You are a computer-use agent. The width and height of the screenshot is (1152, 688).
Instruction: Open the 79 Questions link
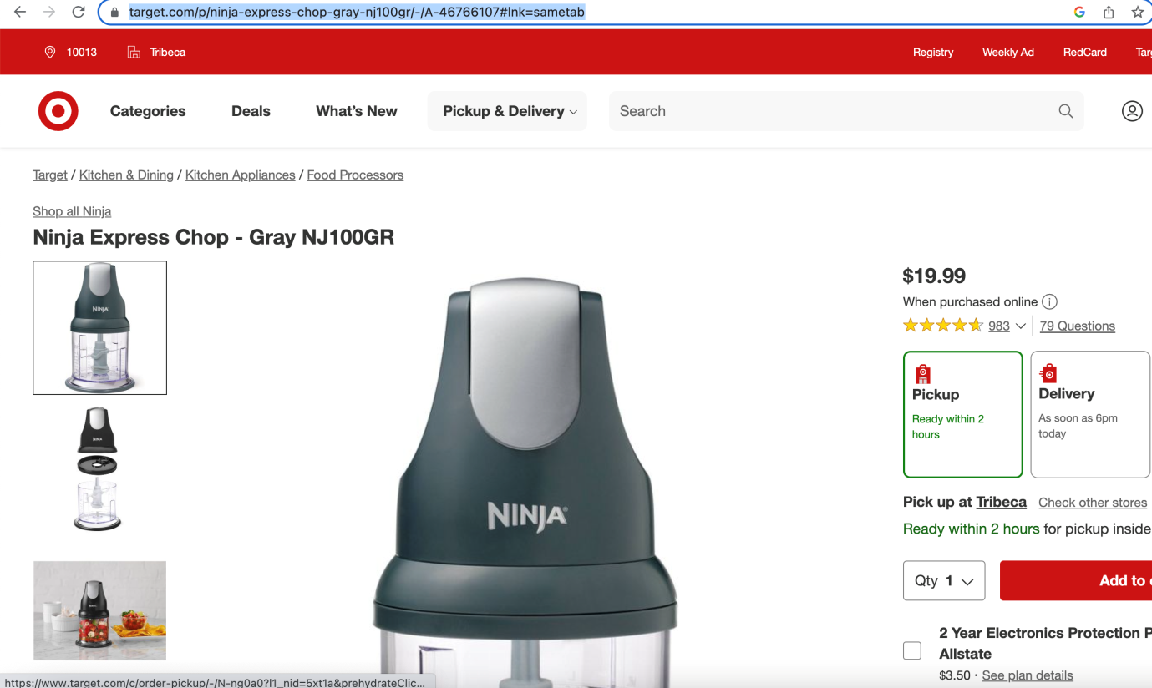click(1078, 326)
